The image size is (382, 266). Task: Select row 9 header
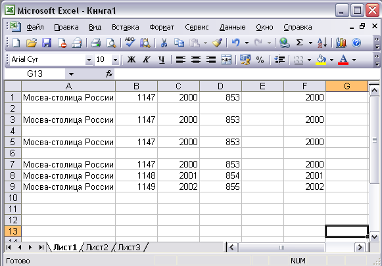click(x=12, y=187)
